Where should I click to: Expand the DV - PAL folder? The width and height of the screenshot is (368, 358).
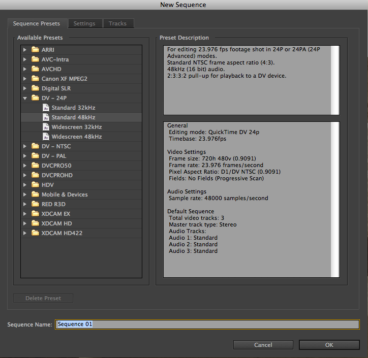(x=24, y=156)
